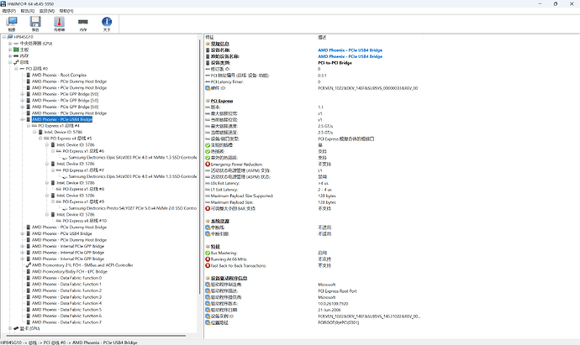Click the tree panel horizontal scrollbar
This screenshot has width=580, height=345.
(94, 336)
